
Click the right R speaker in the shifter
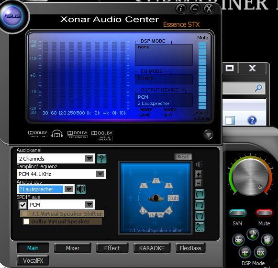point(168,185)
